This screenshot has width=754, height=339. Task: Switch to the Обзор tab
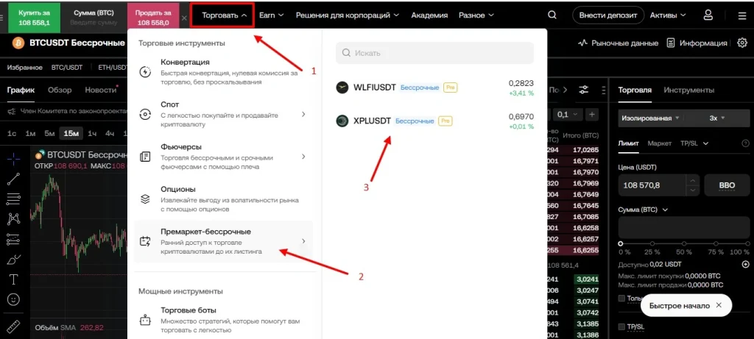[x=60, y=90]
